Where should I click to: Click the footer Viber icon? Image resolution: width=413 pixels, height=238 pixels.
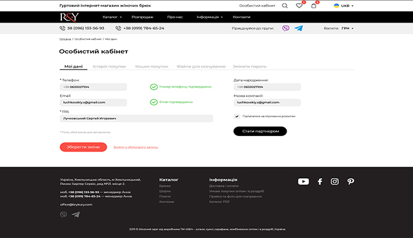(x=63, y=215)
